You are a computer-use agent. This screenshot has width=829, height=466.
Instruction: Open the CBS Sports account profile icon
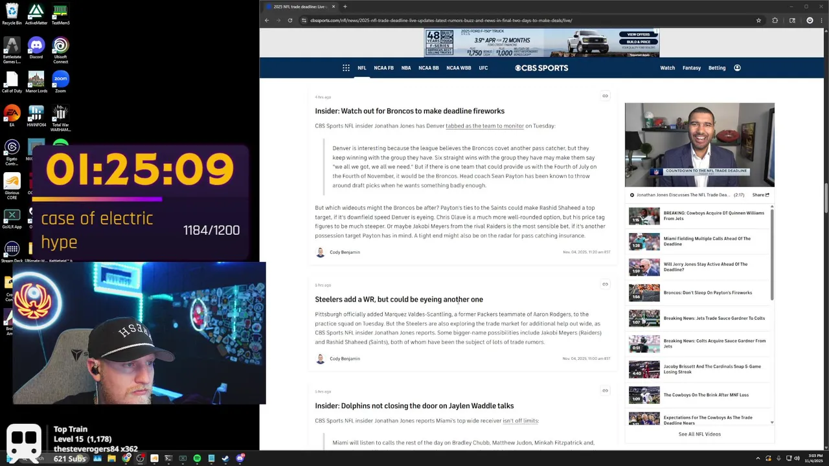[x=737, y=68]
